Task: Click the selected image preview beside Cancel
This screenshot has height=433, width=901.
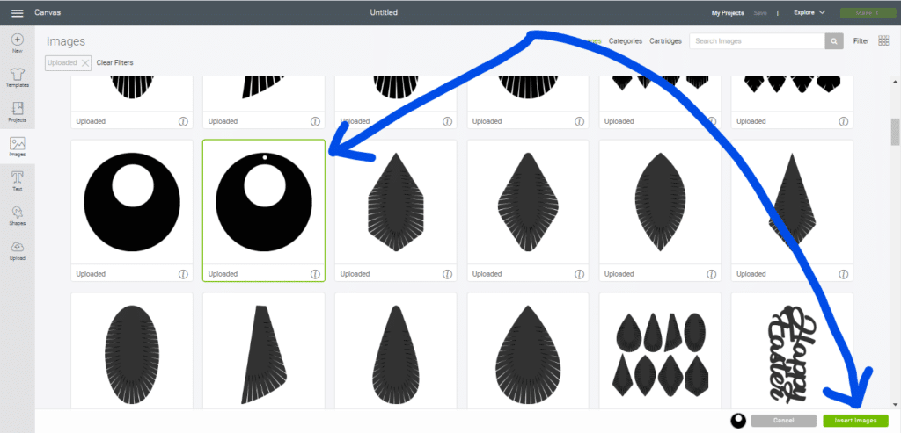Action: click(x=738, y=421)
